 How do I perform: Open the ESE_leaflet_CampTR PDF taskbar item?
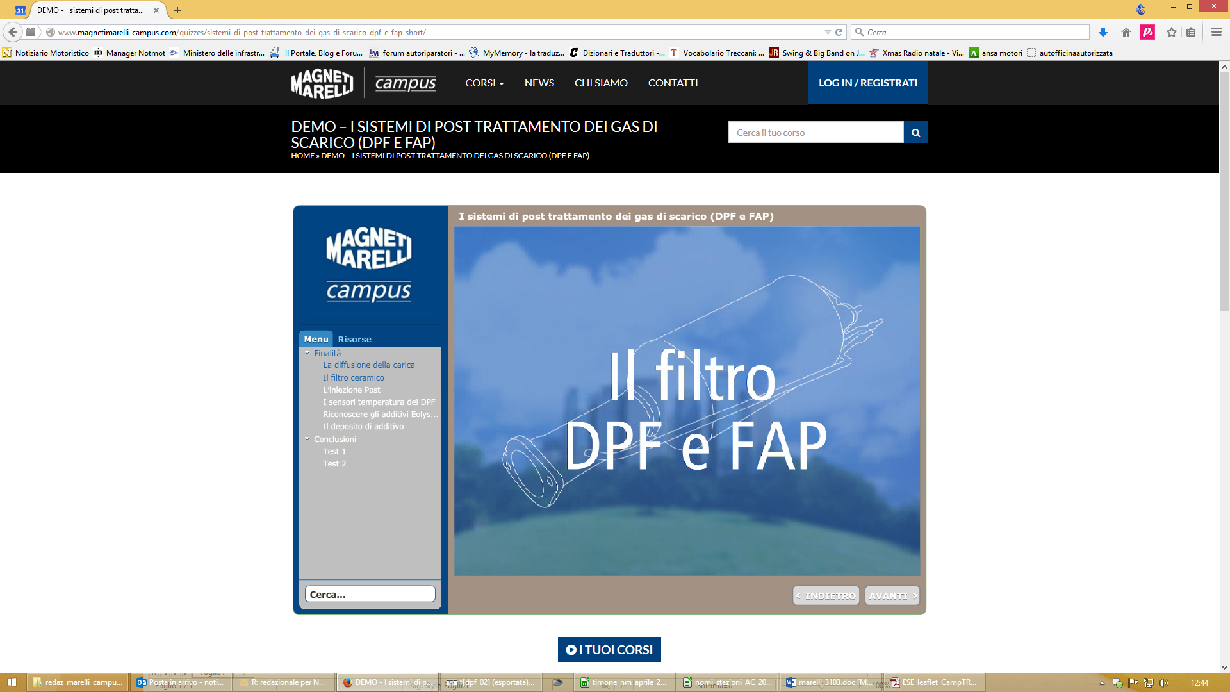[934, 682]
